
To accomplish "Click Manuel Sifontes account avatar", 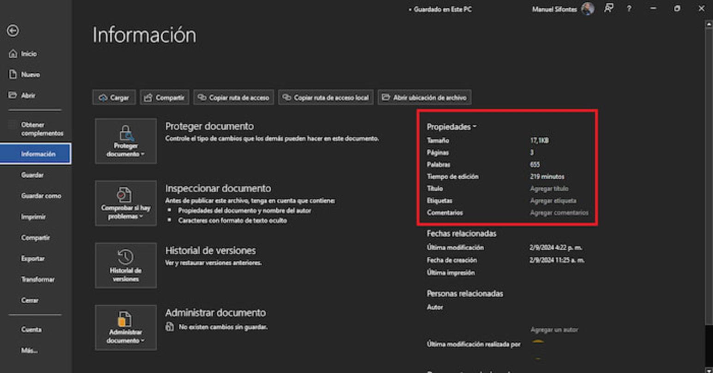I will click(x=588, y=9).
